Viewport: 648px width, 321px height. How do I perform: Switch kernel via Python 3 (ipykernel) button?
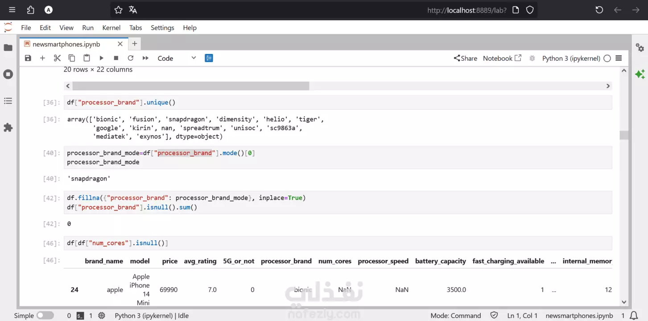(571, 58)
